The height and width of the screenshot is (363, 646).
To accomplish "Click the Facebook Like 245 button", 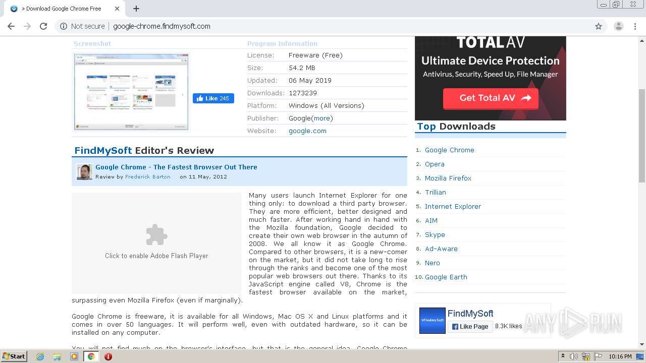I will (213, 98).
